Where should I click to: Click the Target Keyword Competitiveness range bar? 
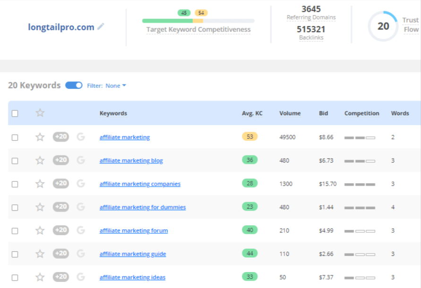pos(198,21)
